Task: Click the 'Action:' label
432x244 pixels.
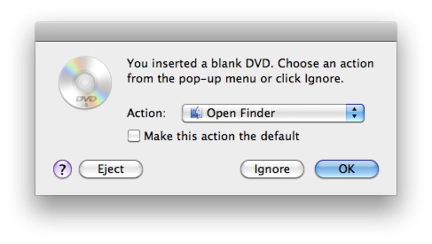Action: point(146,113)
